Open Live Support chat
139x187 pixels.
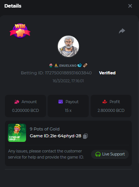click(x=110, y=154)
